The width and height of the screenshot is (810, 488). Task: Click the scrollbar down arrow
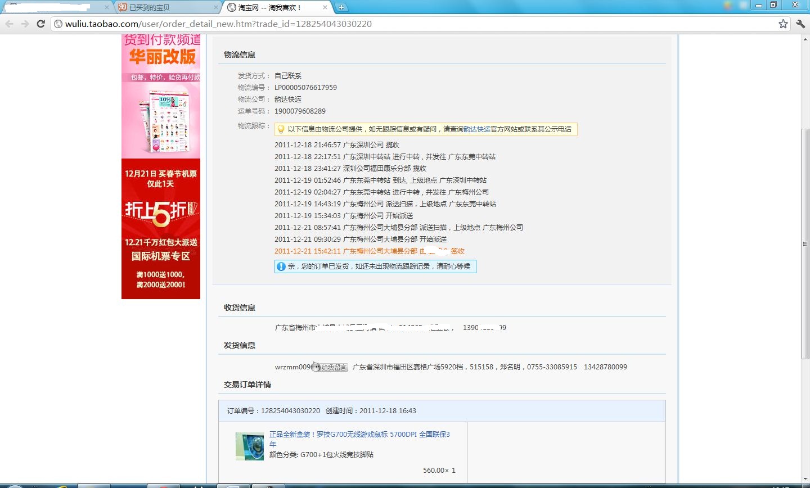click(805, 478)
